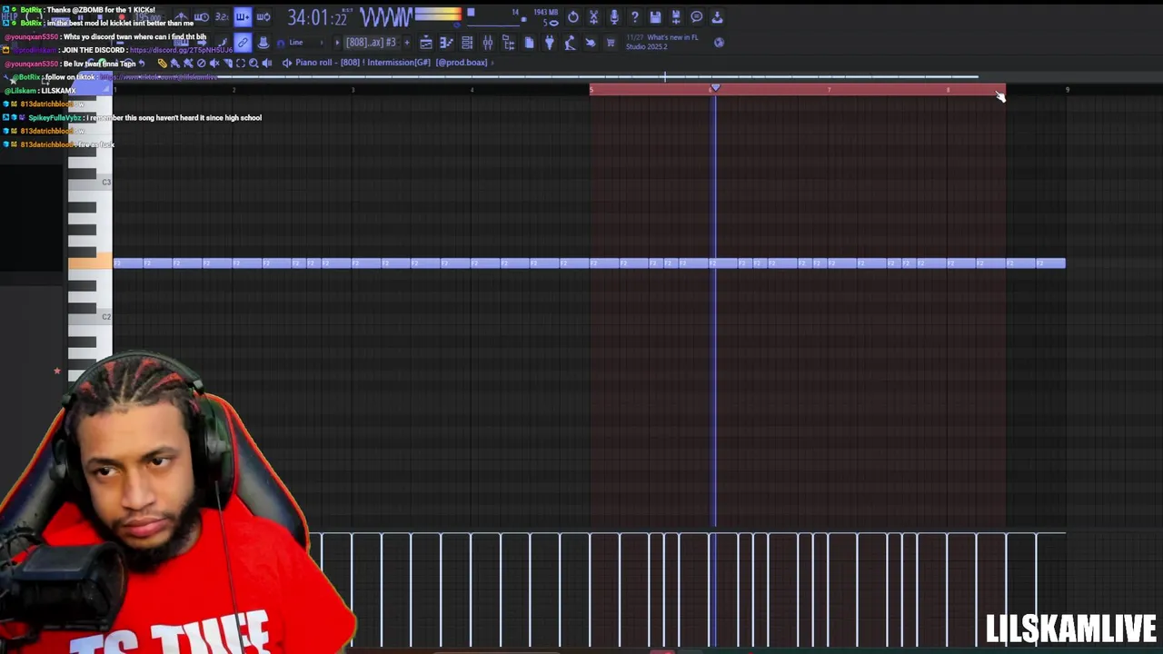The image size is (1163, 654).
Task: Select the Zoom magnifier tool
Action: pyautogui.click(x=253, y=63)
